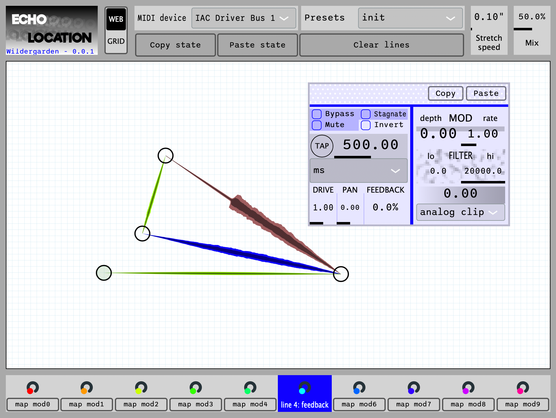Click the purple map mod7 knob
The image size is (556, 418).
coord(414,388)
